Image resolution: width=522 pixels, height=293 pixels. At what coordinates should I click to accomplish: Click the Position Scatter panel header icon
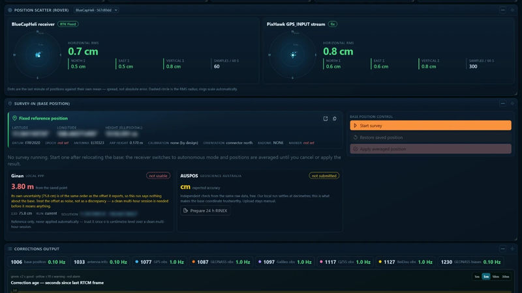point(10,10)
